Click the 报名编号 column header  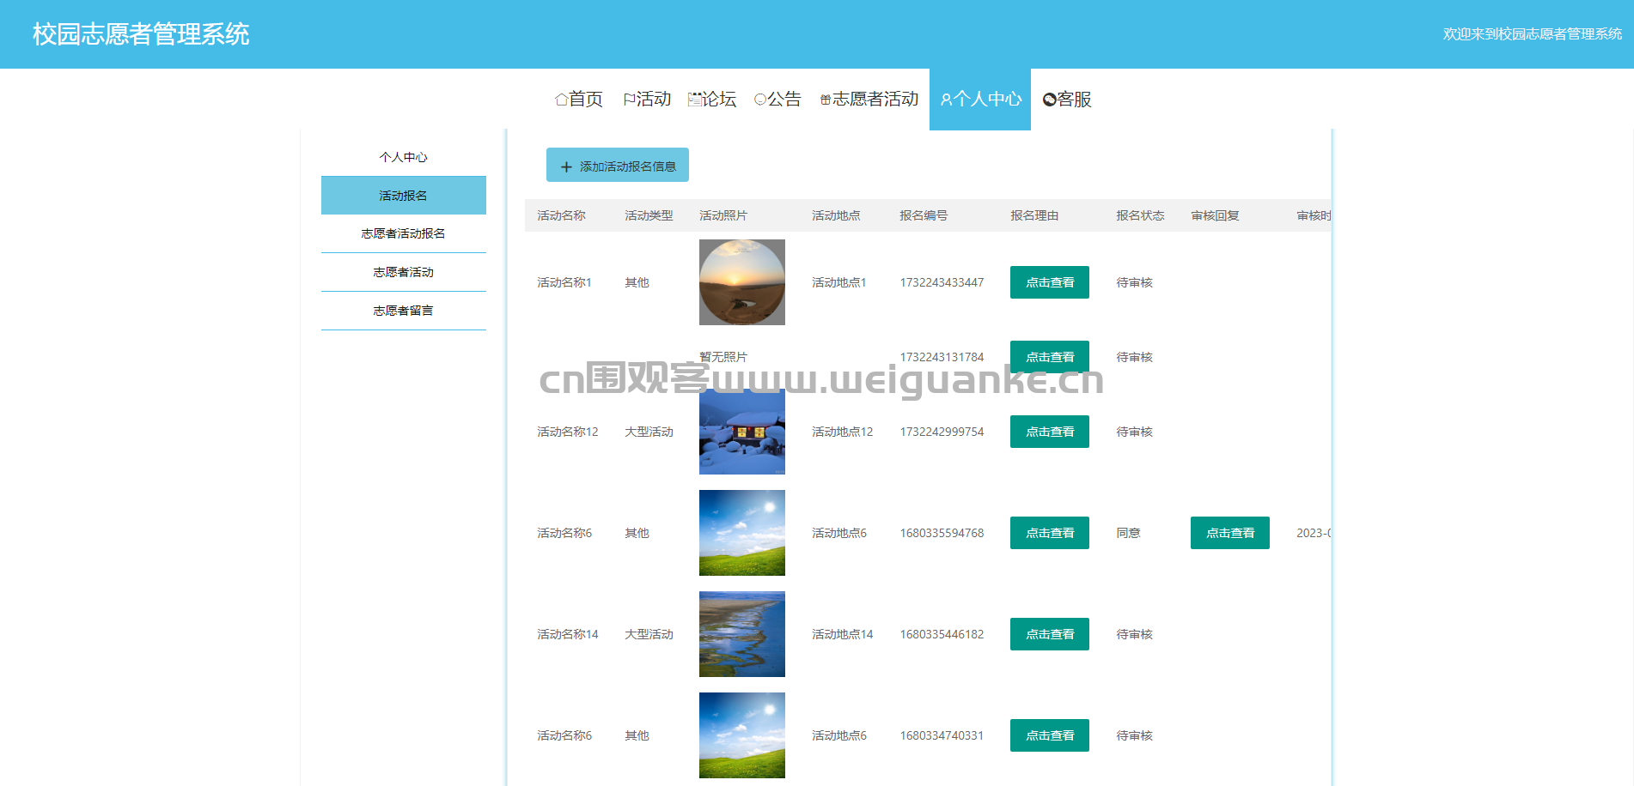pos(924,215)
